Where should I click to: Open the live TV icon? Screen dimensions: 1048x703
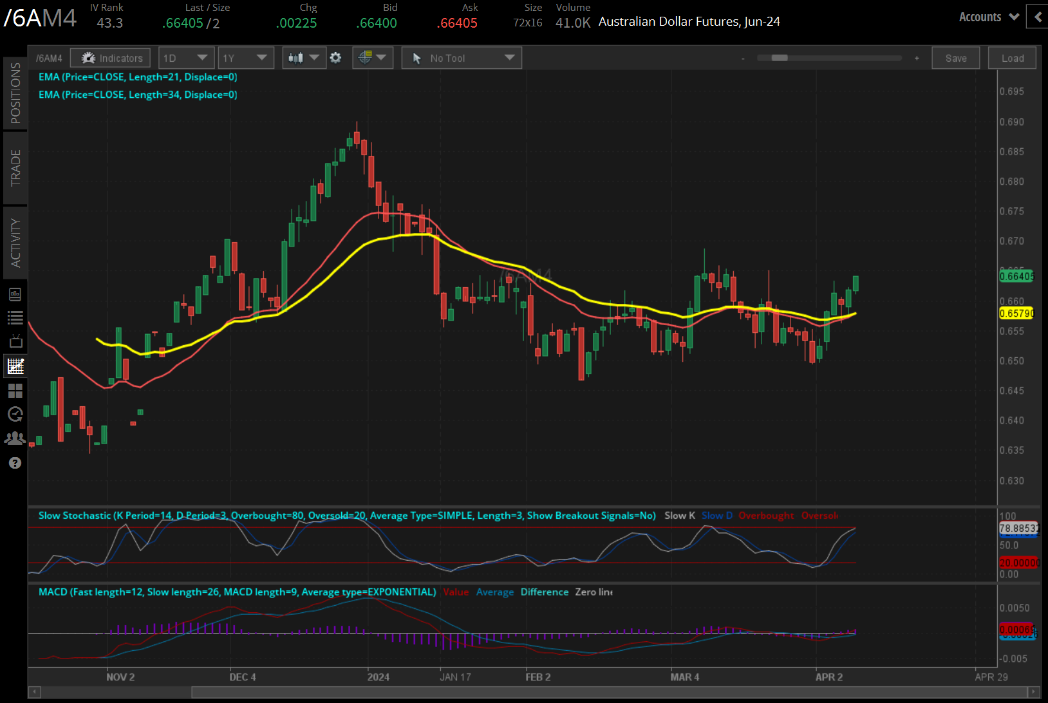(15, 341)
